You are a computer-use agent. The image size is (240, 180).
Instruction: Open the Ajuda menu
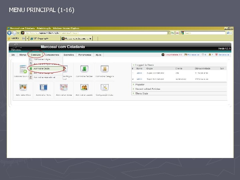point(99,55)
